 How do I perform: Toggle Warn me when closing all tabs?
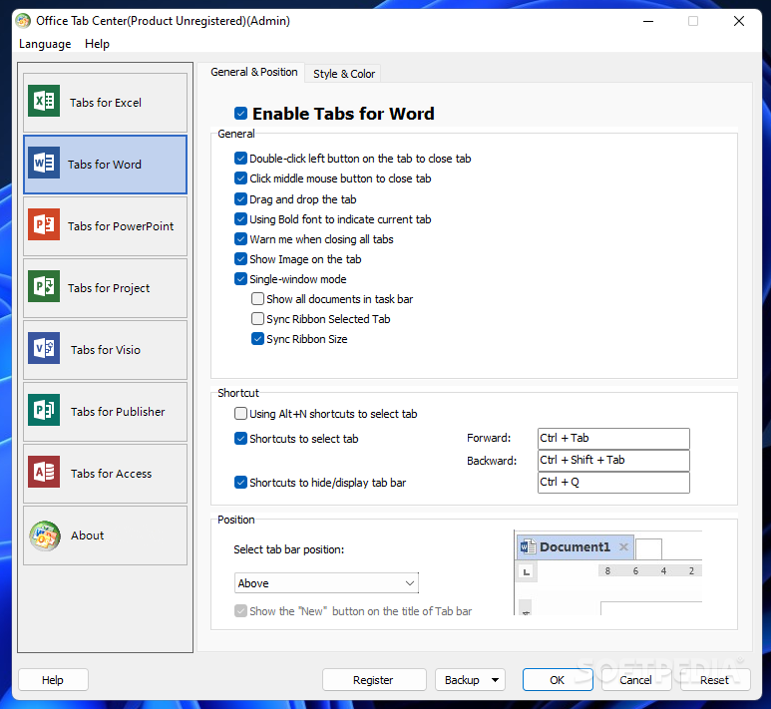(241, 239)
